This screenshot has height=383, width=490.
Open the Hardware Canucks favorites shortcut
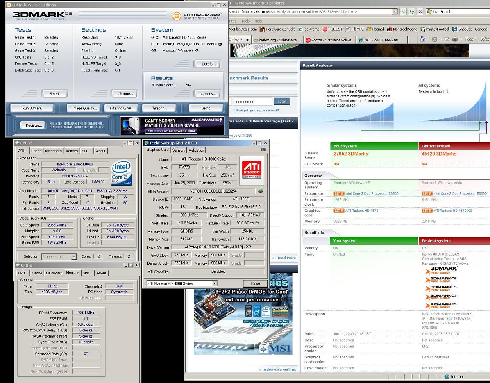[277, 29]
